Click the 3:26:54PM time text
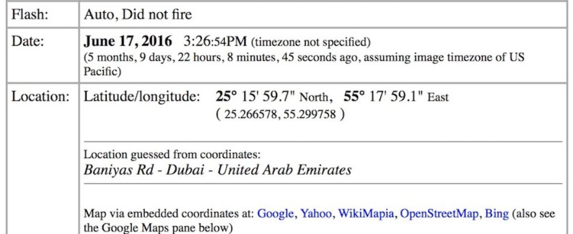This screenshot has width=573, height=234. [x=215, y=42]
